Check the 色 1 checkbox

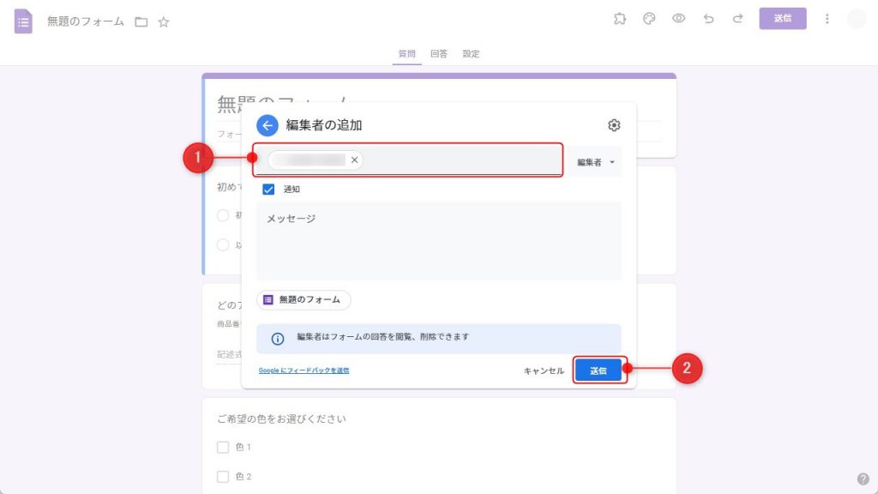(223, 447)
